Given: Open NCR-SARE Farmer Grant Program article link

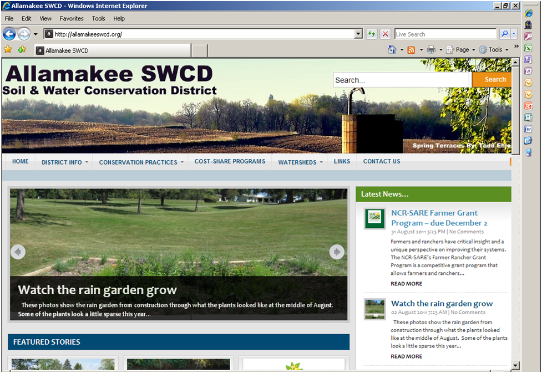Looking at the screenshot, I should click(434, 217).
